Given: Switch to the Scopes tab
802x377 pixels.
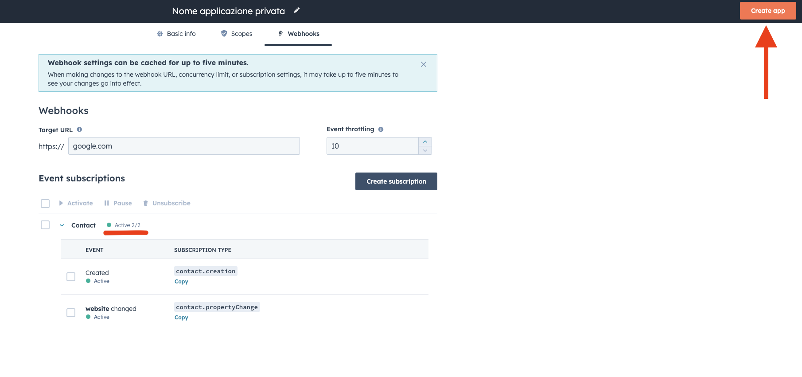Looking at the screenshot, I should point(237,34).
